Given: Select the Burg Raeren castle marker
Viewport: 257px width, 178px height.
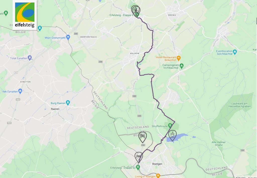Looking at the screenshot, I should [68, 103].
